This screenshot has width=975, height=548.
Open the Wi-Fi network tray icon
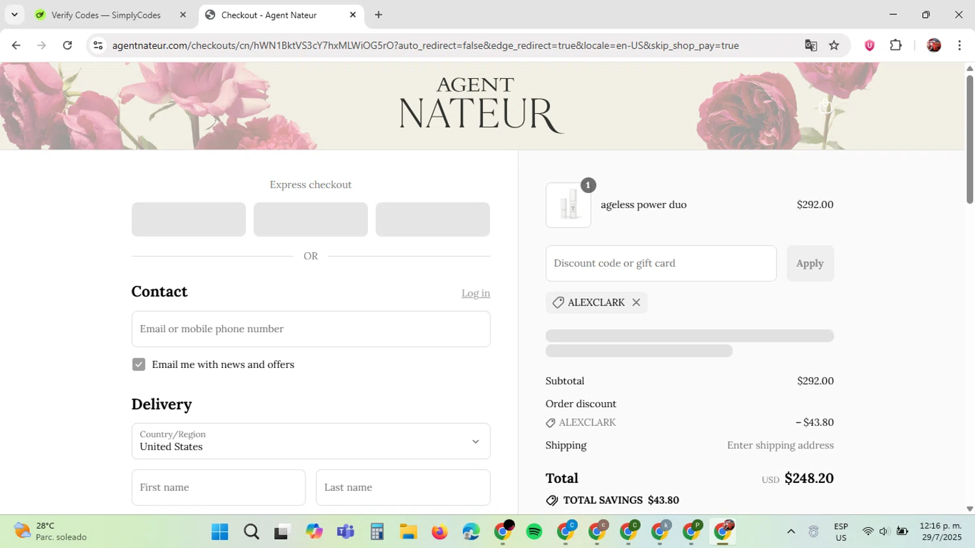pos(868,532)
